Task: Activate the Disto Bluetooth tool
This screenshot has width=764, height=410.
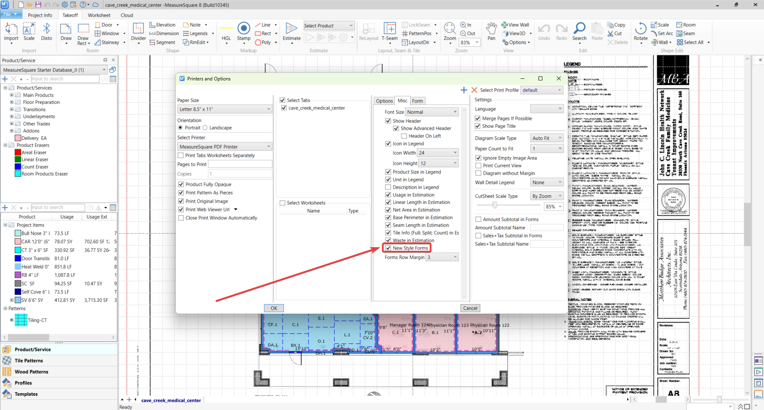Action: click(x=47, y=32)
